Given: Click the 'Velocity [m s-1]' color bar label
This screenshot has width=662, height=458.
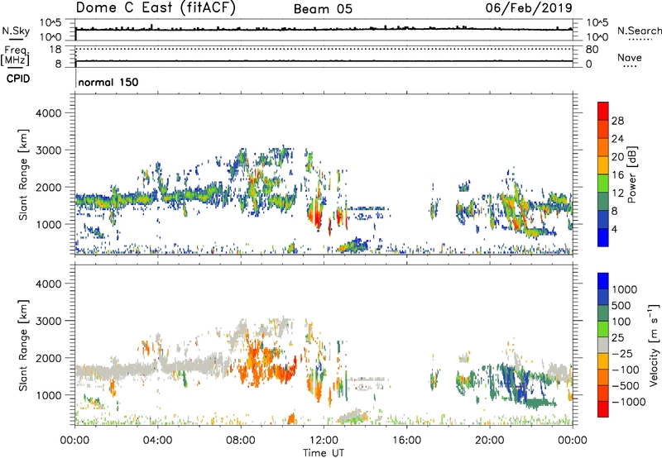Looking at the screenshot, I should (x=654, y=345).
